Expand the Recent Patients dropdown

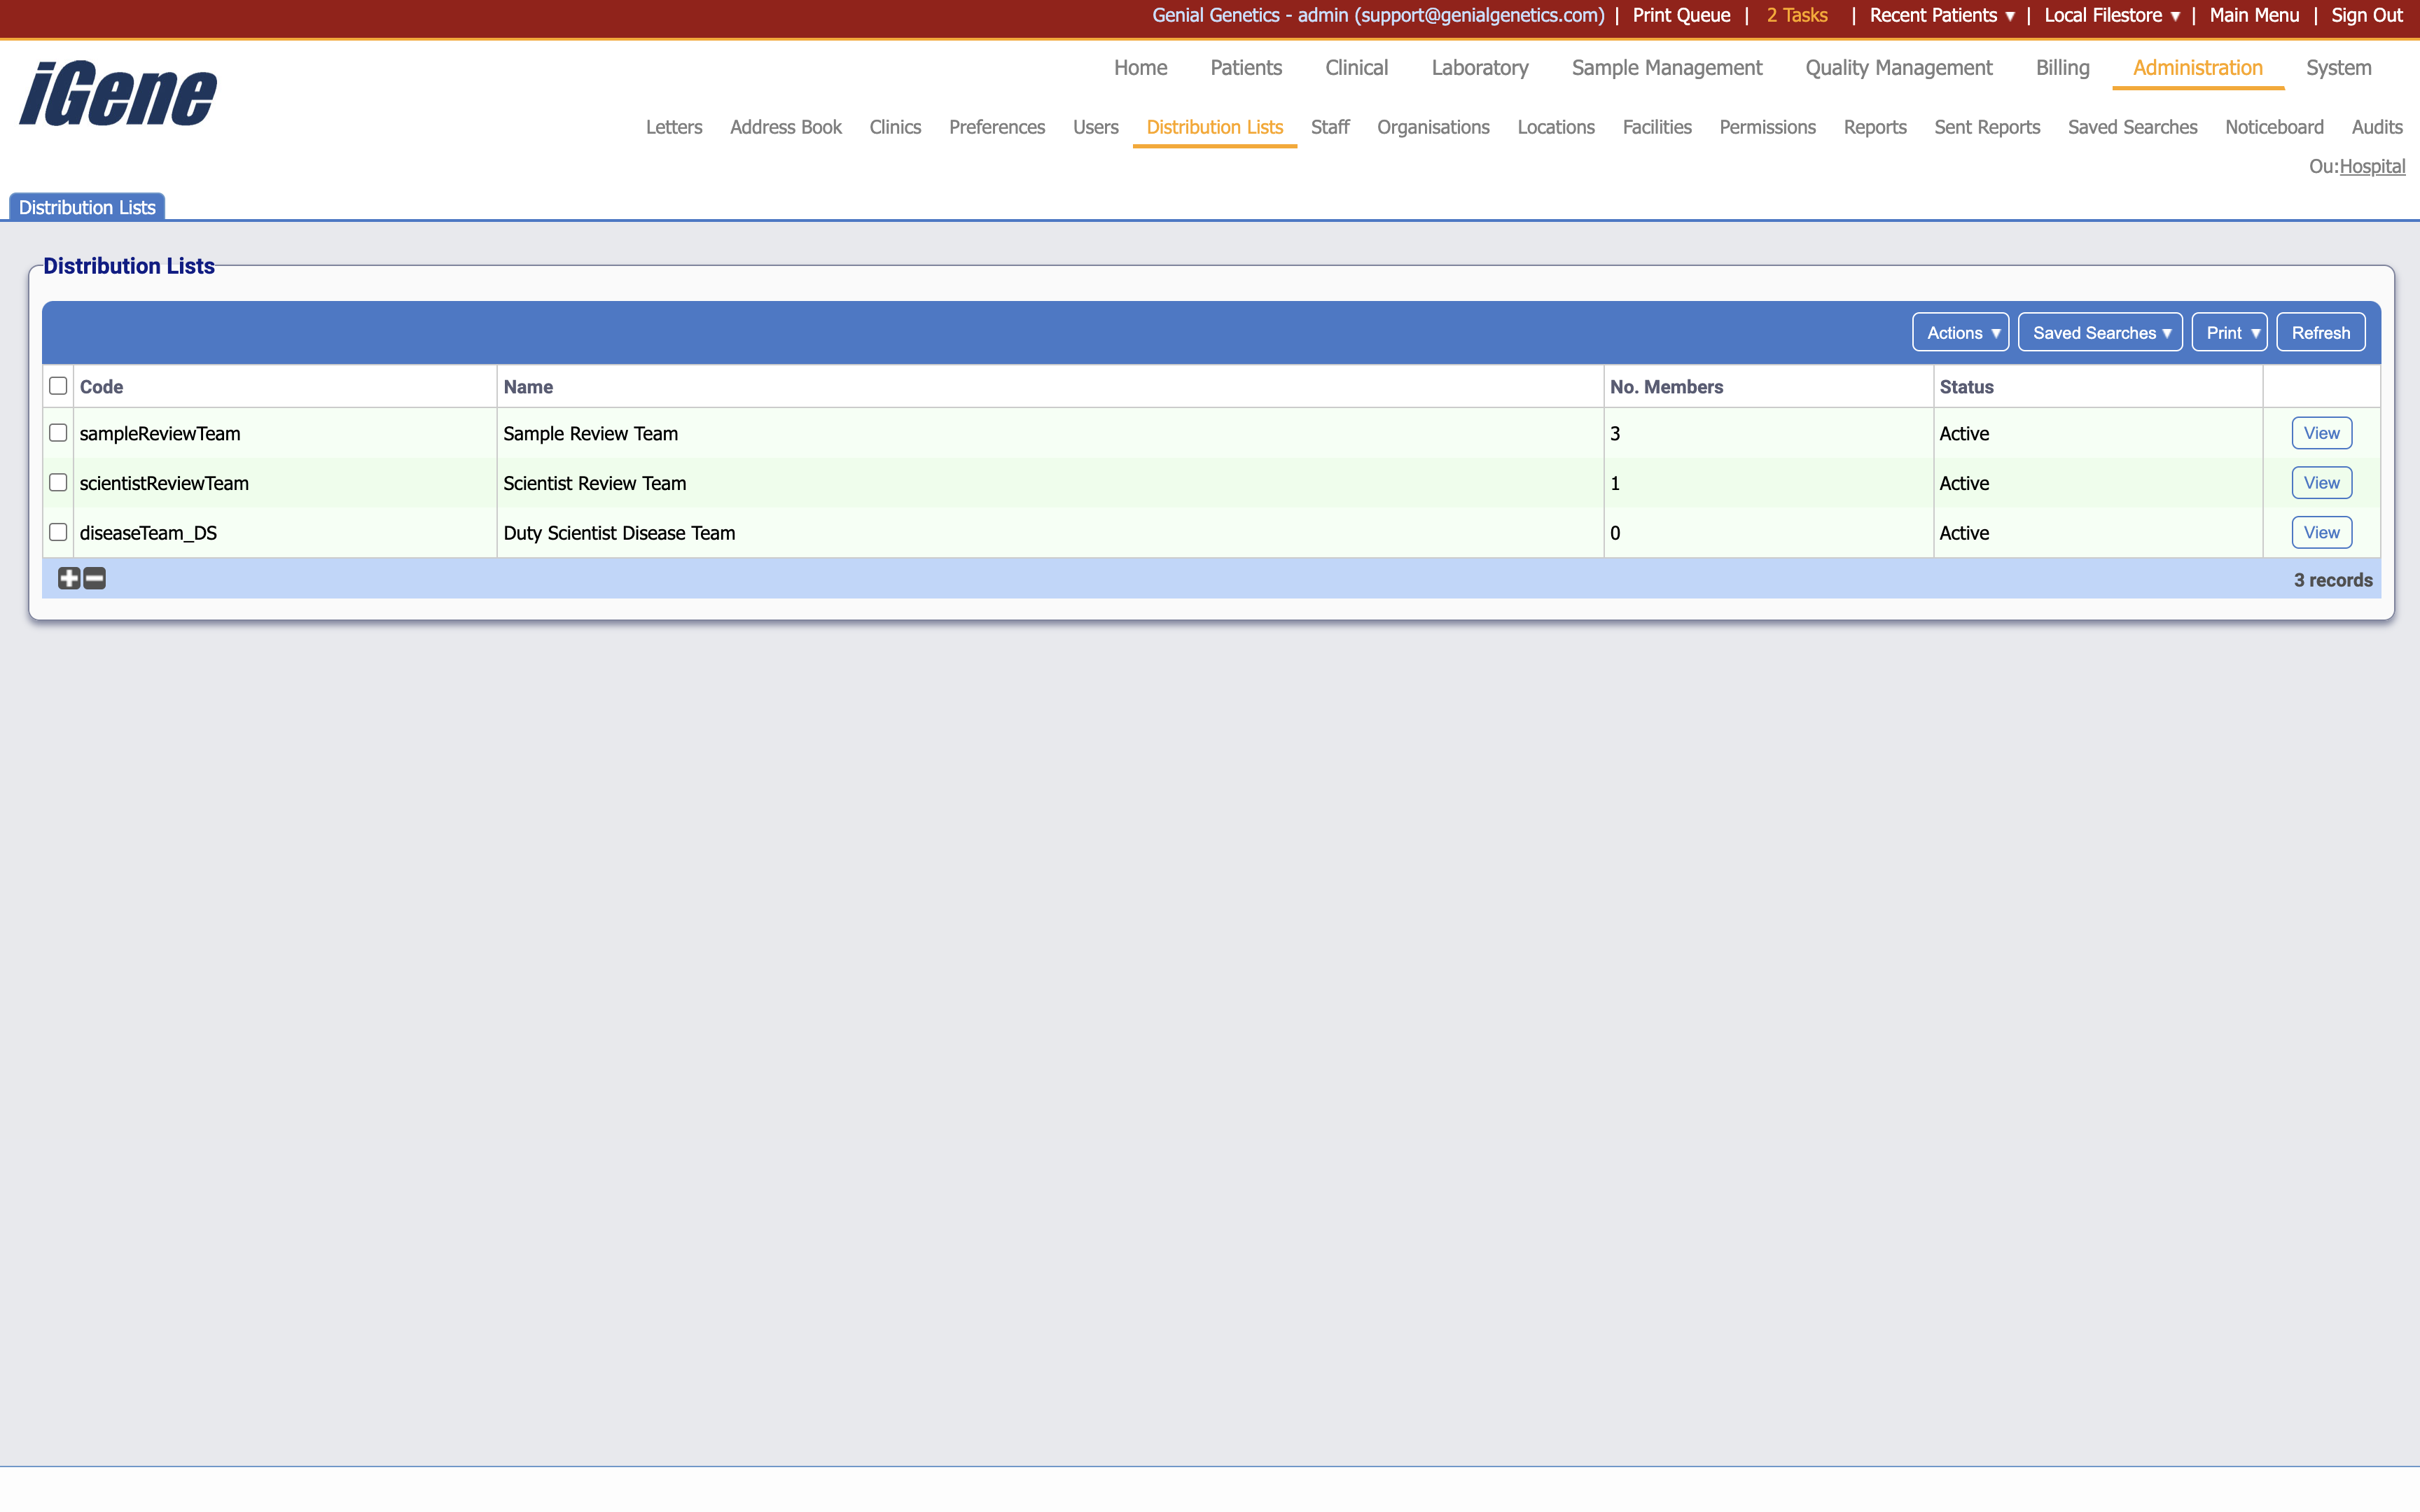point(1940,15)
